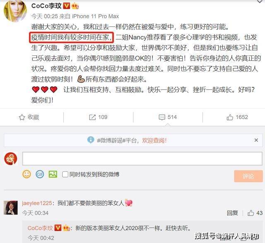
Task: Open CoCo李玟 profile avatar
Action: click(15, 11)
